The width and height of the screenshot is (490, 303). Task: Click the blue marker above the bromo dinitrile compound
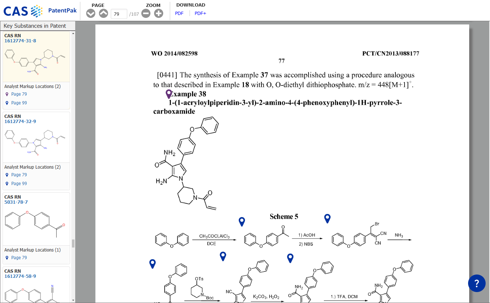[x=328, y=218]
